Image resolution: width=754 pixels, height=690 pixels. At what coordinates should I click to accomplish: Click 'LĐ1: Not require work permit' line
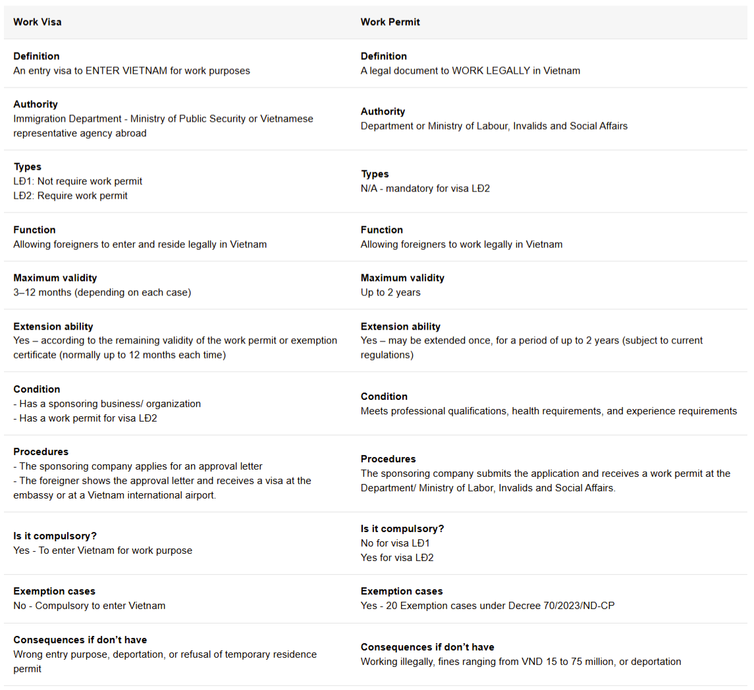[x=78, y=181]
